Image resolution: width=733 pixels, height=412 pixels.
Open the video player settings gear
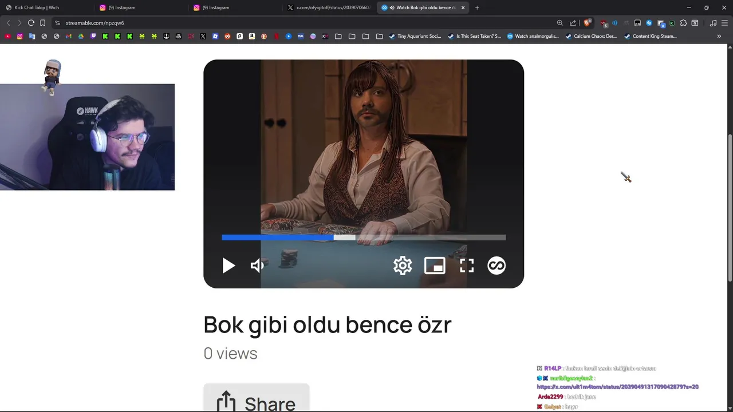pyautogui.click(x=403, y=266)
